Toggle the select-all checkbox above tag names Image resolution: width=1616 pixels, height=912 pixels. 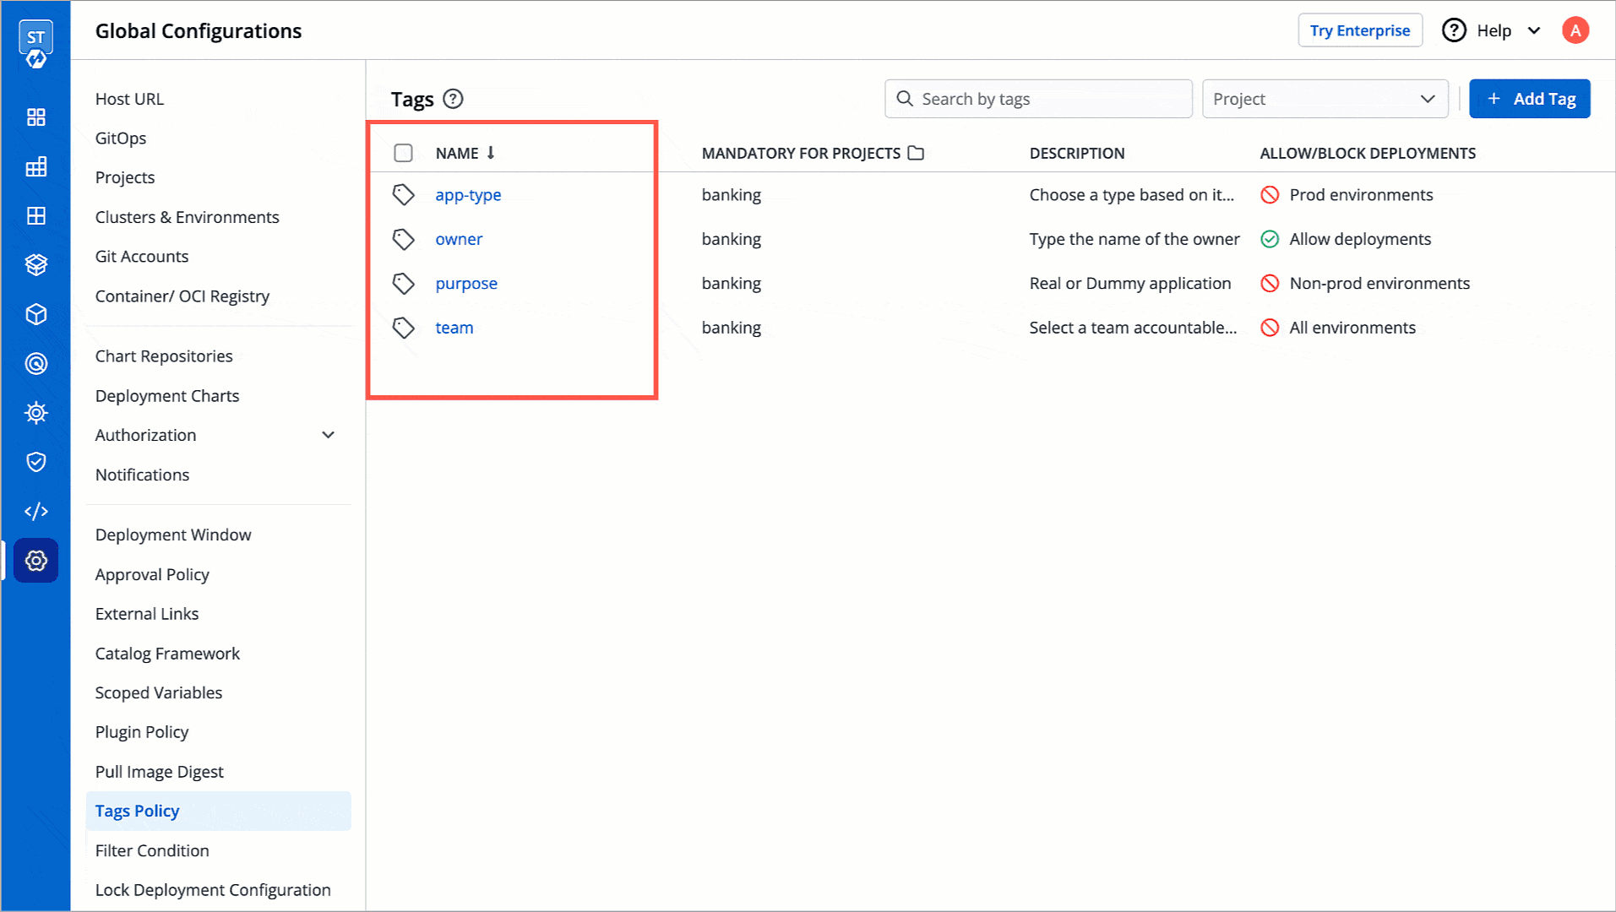pos(403,153)
